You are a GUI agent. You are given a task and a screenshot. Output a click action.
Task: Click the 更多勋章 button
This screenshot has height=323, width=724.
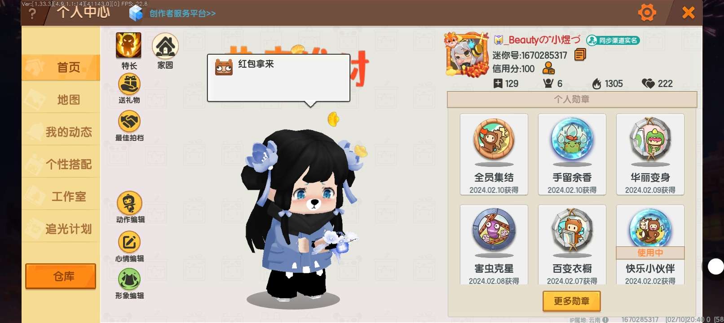pyautogui.click(x=572, y=301)
